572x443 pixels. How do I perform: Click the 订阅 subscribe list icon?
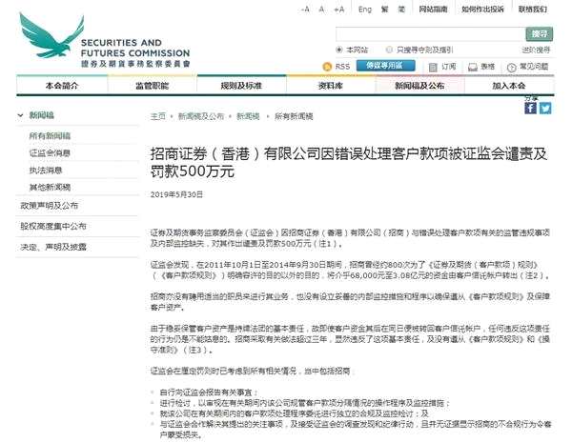[x=433, y=67]
